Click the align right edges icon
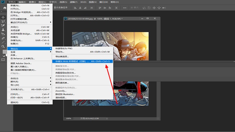Image resolution: width=235 pixels, height=132 pixels. (x=85, y=8)
